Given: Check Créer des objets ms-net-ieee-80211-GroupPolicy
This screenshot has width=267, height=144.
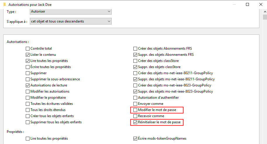Looking at the screenshot, I should pos(135,73).
